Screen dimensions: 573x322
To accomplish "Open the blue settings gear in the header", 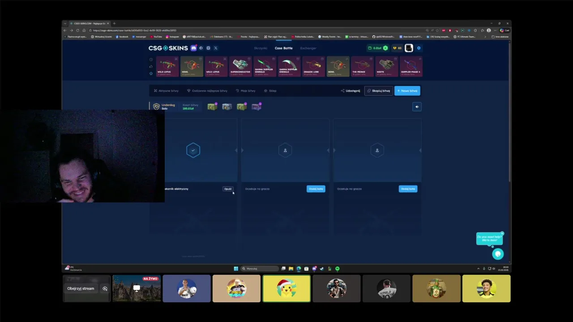I will point(419,48).
